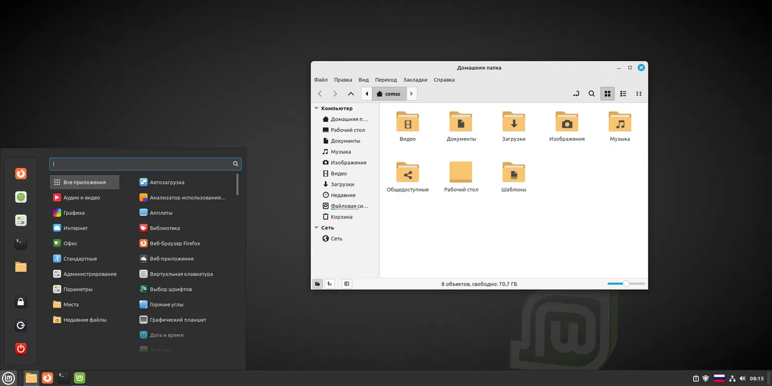
Task: Open the Правка menu
Action: (x=343, y=80)
